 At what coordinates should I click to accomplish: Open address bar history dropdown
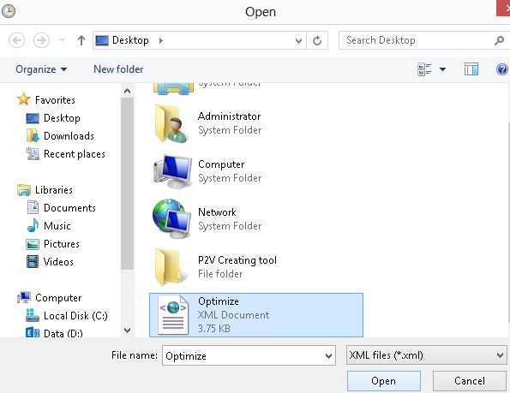tap(298, 40)
